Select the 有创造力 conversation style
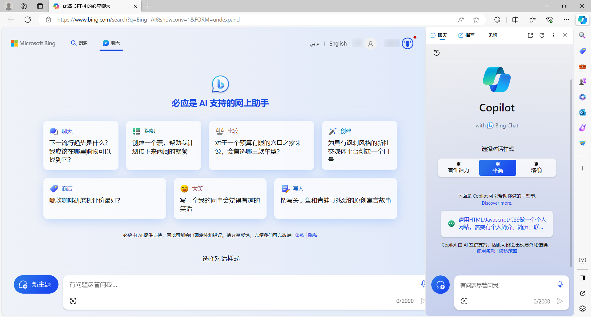 459,168
